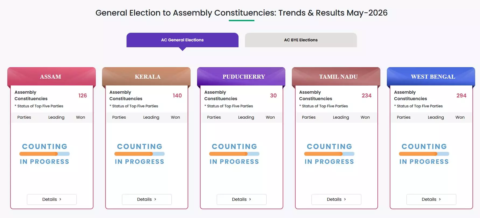
Task: Switch to AC General Elections tab
Action: coord(182,40)
